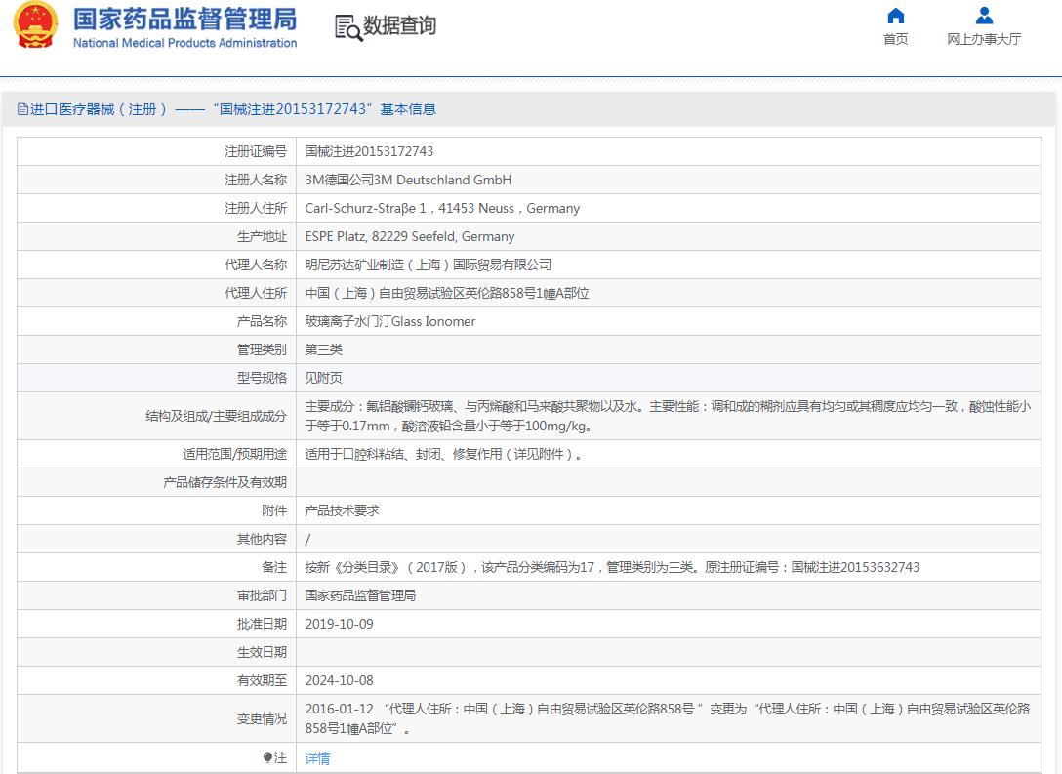The height and width of the screenshot is (774, 1062).
Task: Select registration number 国械注进20153172743 value
Action: coord(369,151)
